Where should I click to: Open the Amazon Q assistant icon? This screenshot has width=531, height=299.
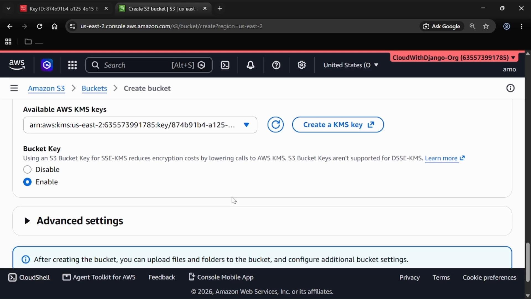(47, 65)
